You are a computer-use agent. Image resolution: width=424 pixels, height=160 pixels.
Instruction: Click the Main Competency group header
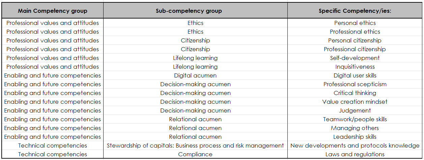[53, 11]
